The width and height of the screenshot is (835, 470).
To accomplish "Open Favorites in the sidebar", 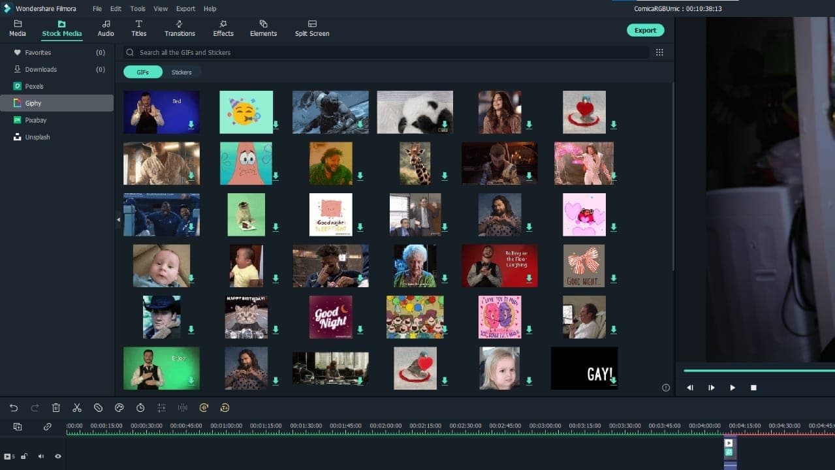I will pos(57,52).
